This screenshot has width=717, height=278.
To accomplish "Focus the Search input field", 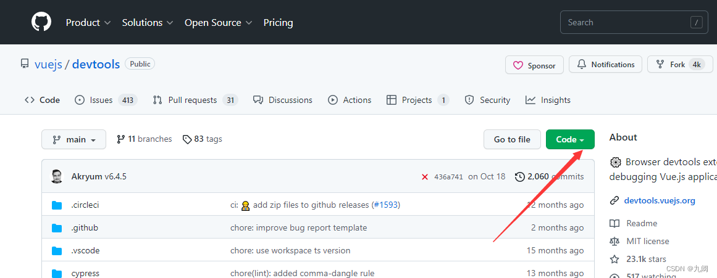I will click(634, 22).
